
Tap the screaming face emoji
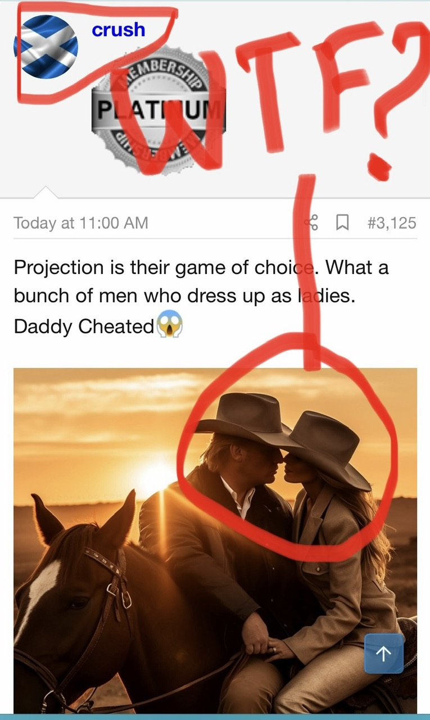(170, 326)
